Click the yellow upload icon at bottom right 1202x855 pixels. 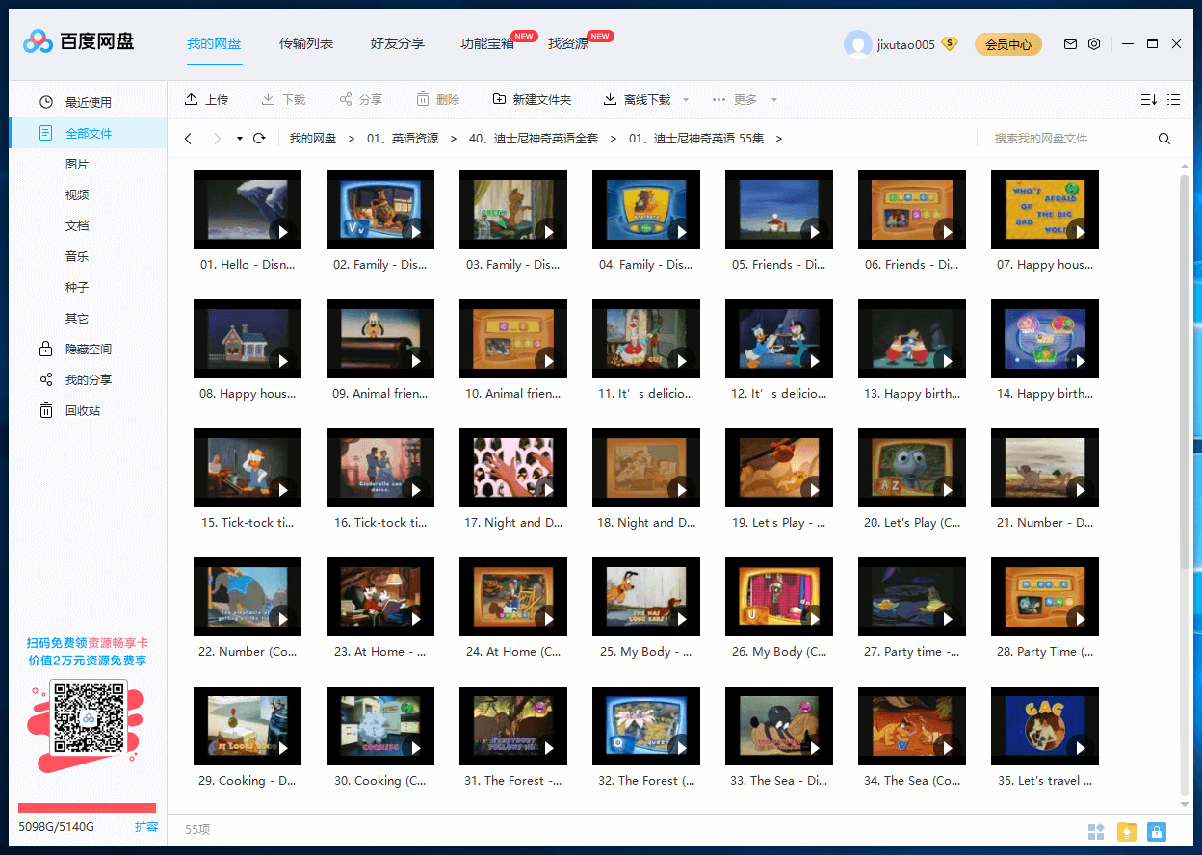(x=1127, y=832)
